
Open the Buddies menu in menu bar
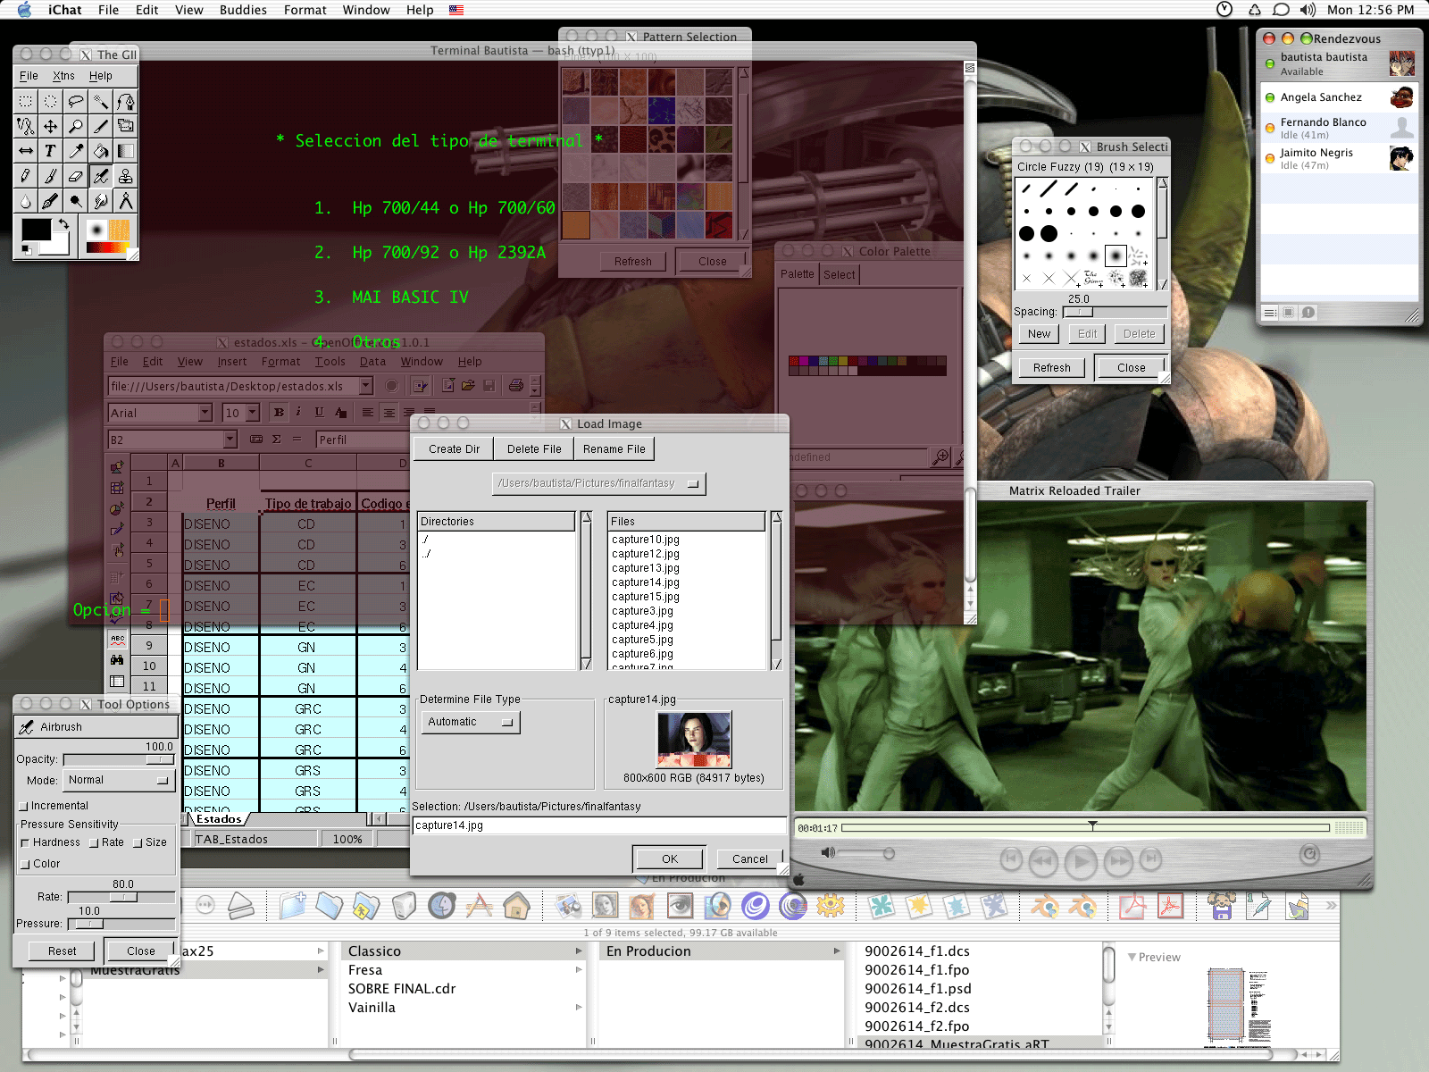click(x=243, y=10)
